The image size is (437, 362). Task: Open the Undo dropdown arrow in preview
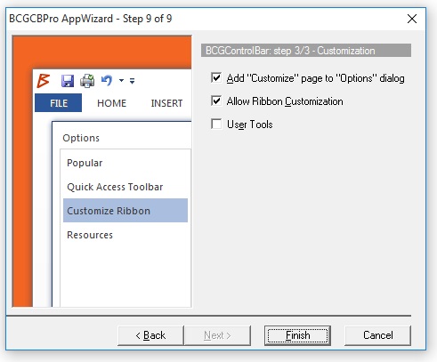pyautogui.click(x=121, y=80)
